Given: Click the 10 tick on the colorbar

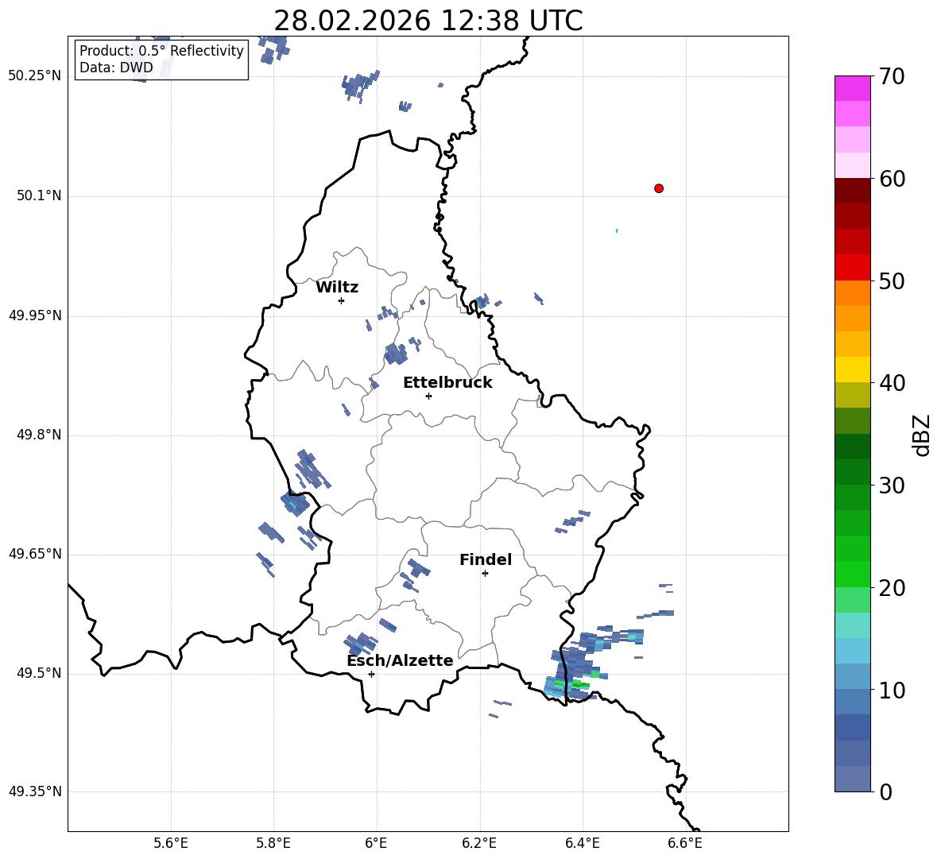Looking at the screenshot, I should (891, 690).
